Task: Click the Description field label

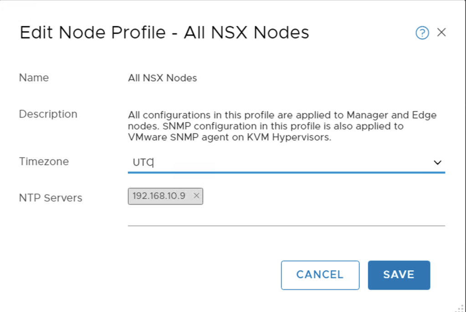Action: 48,114
